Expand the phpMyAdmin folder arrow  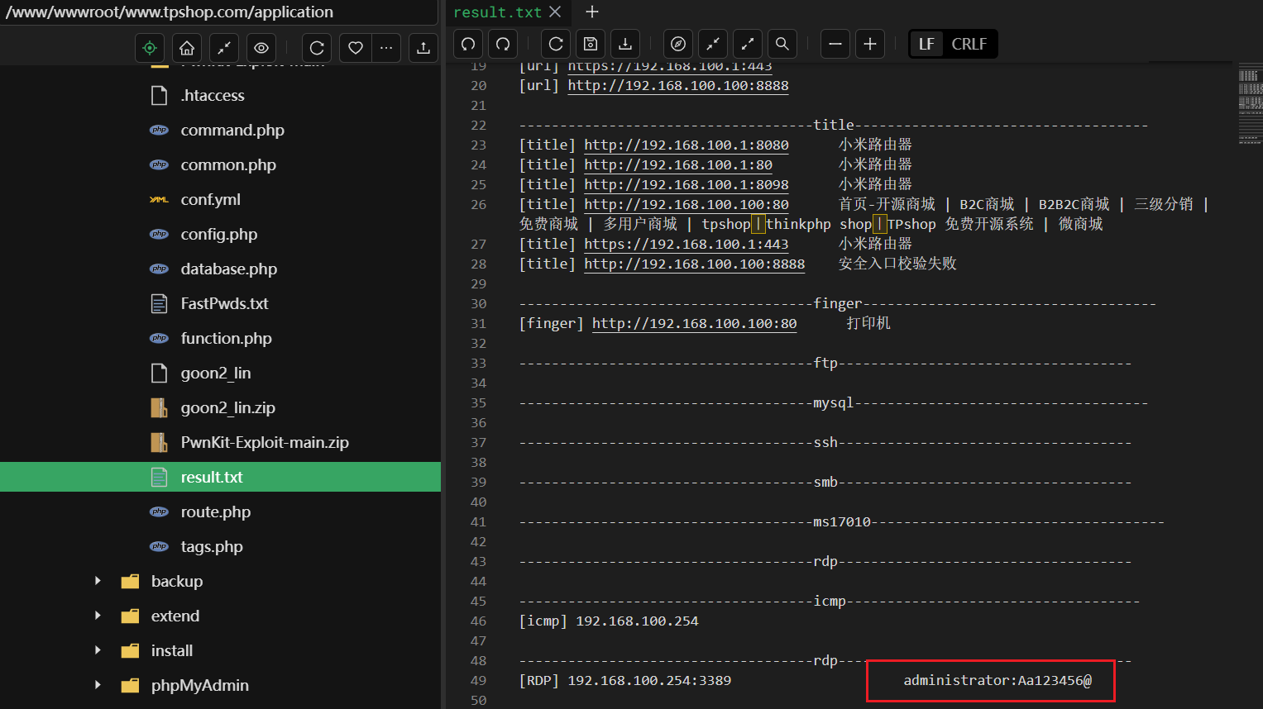[x=98, y=685]
